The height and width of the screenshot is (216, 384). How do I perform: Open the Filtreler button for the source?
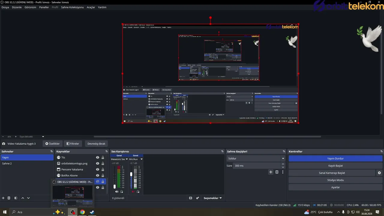pyautogui.click(x=73, y=144)
